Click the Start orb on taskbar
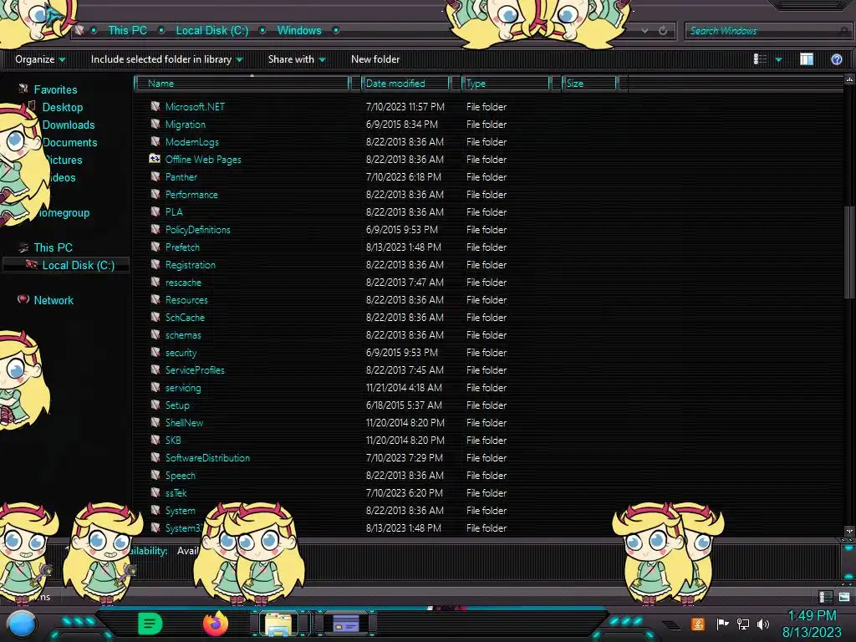Screen dimensions: 856x642 (22, 624)
